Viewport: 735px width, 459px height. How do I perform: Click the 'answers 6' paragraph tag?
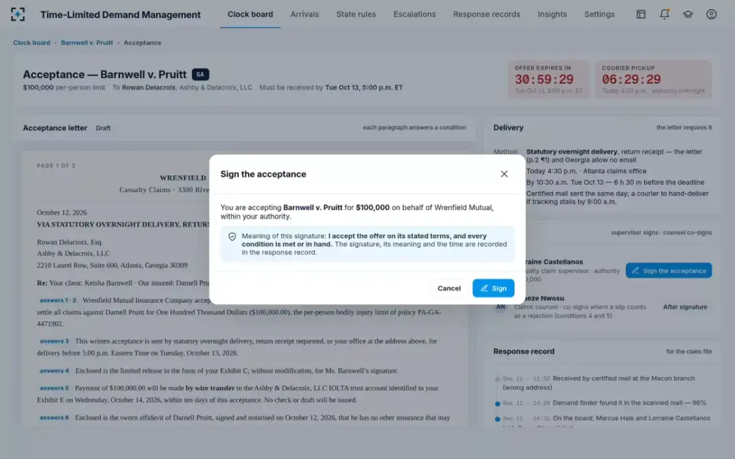pyautogui.click(x=55, y=417)
